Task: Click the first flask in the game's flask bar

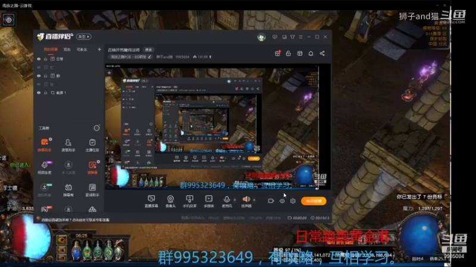Action: (76, 250)
